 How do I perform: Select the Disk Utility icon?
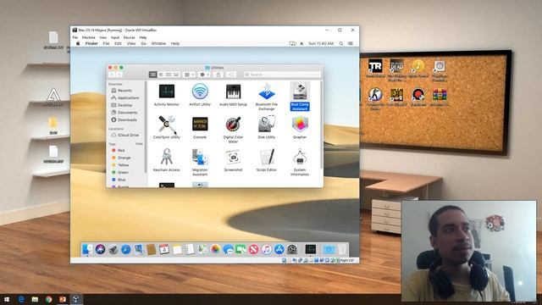coord(267,125)
